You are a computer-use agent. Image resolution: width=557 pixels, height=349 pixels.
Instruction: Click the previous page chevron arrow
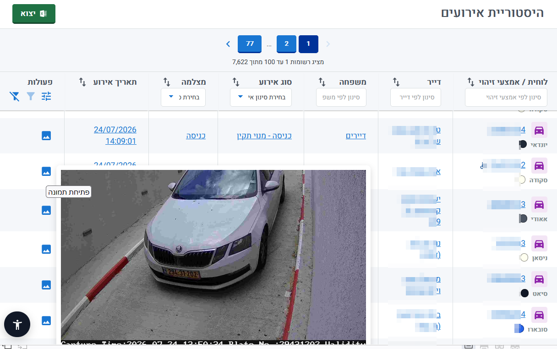pos(328,44)
